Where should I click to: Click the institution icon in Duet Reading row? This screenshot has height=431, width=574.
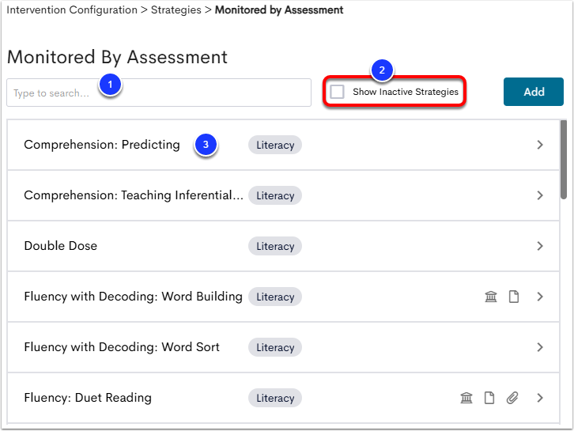coord(466,398)
